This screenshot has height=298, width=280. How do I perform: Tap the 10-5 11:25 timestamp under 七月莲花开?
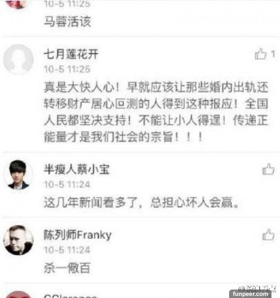coord(67,69)
